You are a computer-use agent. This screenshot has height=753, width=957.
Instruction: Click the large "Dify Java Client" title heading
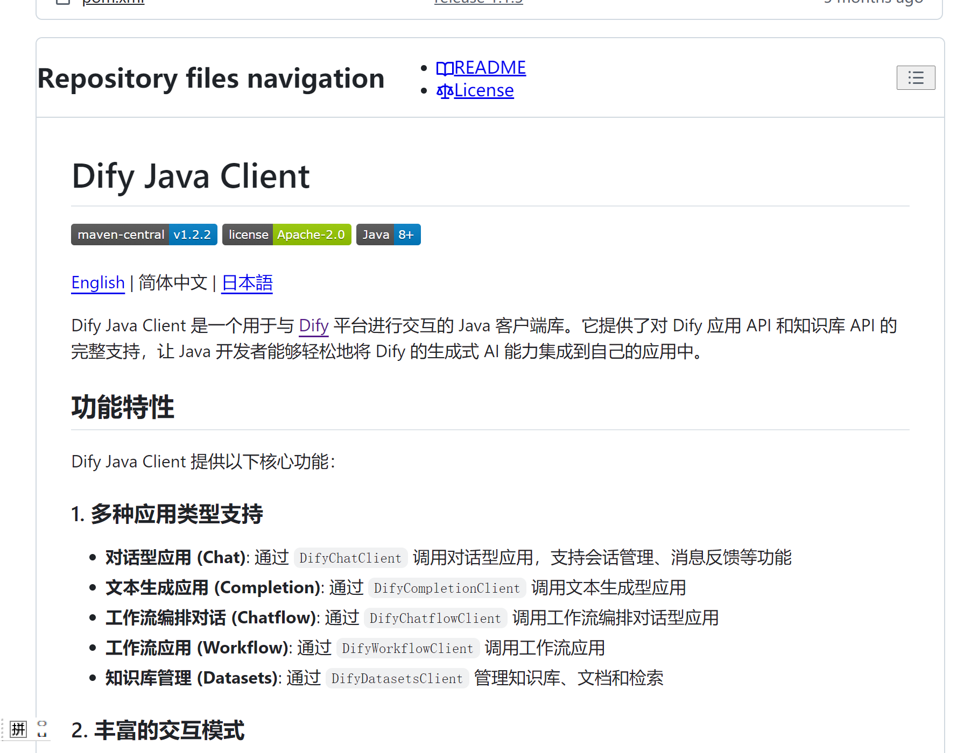[191, 176]
